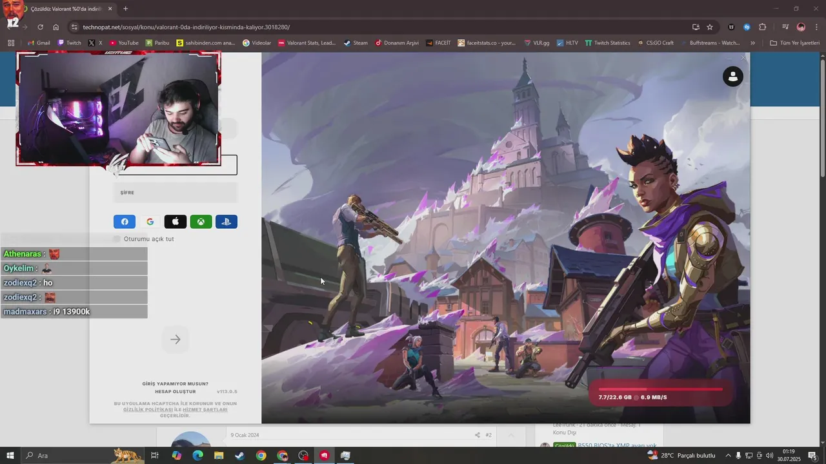Focus the ŞİFRE password field
This screenshot has width=826, height=464.
176,193
